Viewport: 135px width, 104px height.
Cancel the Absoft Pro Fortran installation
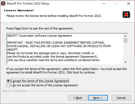pos(121,98)
